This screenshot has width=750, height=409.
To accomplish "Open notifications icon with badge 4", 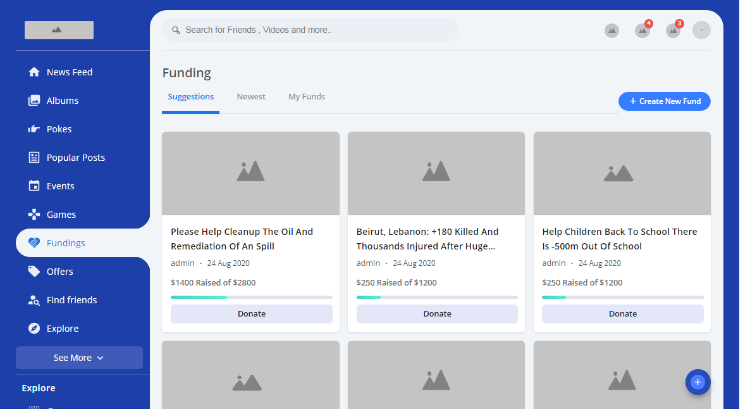I will pyautogui.click(x=642, y=30).
